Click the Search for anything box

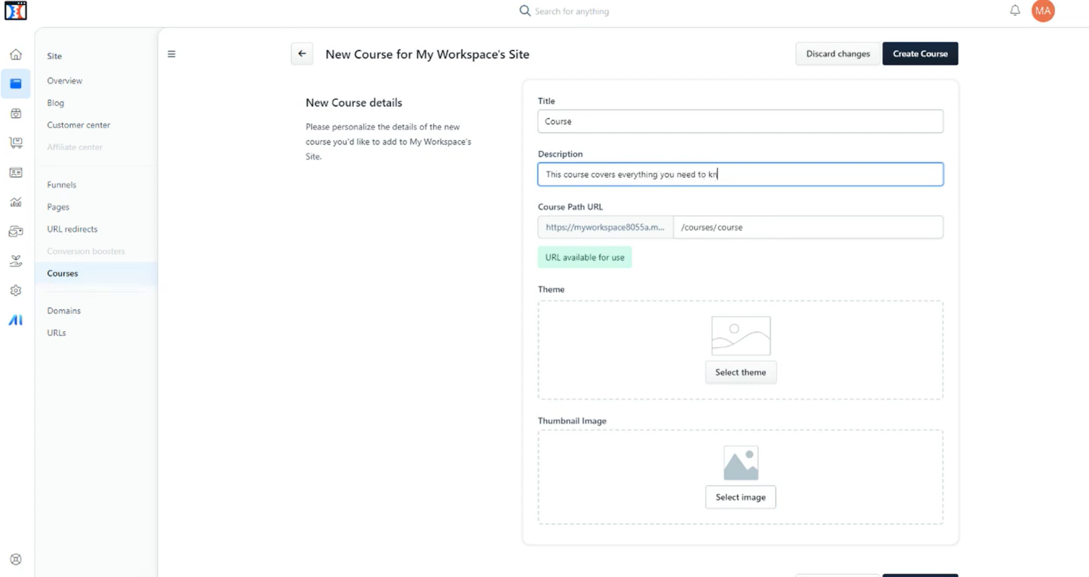572,12
